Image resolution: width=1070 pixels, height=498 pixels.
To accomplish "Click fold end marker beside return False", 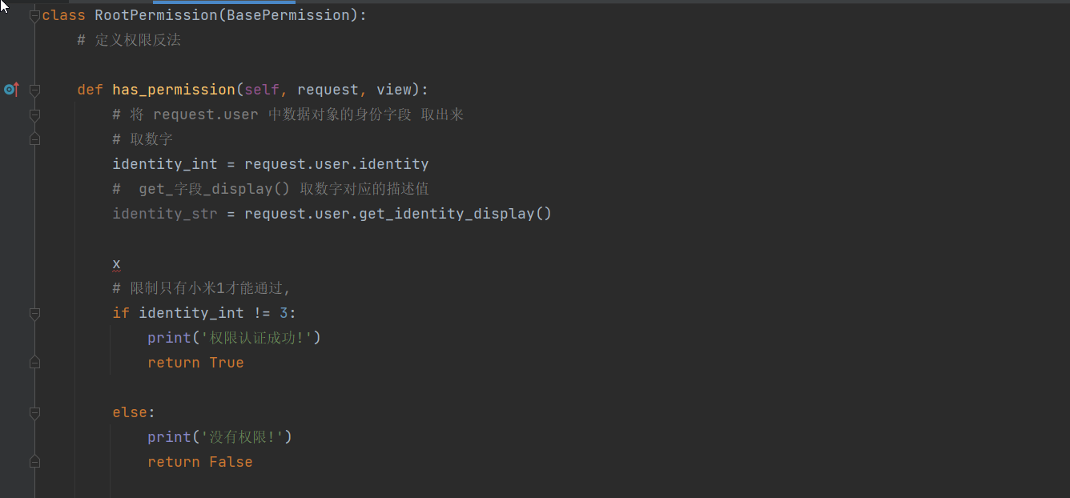I will click(34, 462).
